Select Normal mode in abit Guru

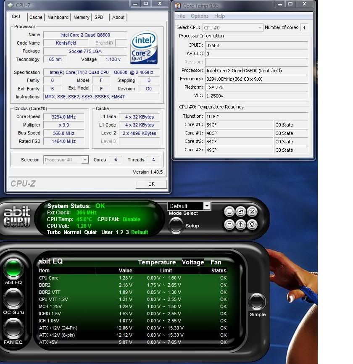coord(72,232)
